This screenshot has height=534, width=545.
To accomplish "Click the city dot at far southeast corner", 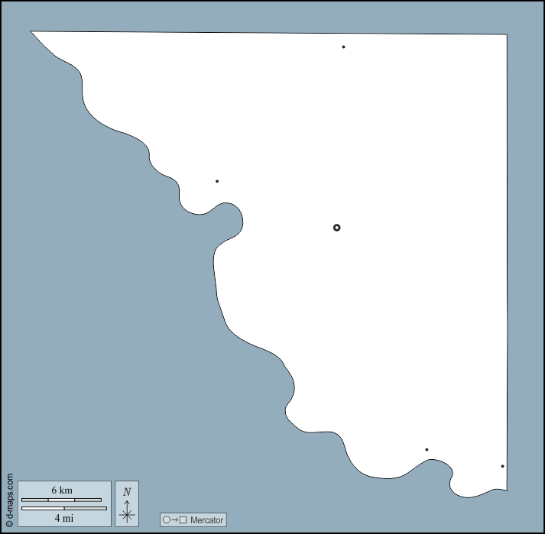I will pyautogui.click(x=502, y=466).
